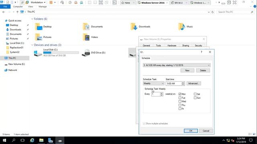Launch Internet Explorer from the taskbar
Viewport: 257px width, 144px height.
pos(32,140)
